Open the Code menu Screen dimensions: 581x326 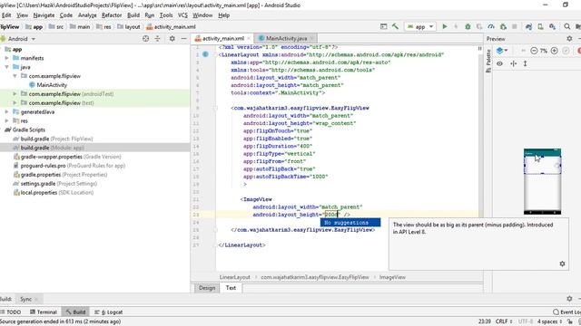pos(66,15)
